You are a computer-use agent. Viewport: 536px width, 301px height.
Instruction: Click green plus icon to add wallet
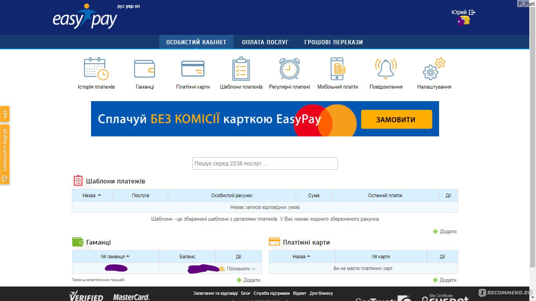(x=239, y=280)
